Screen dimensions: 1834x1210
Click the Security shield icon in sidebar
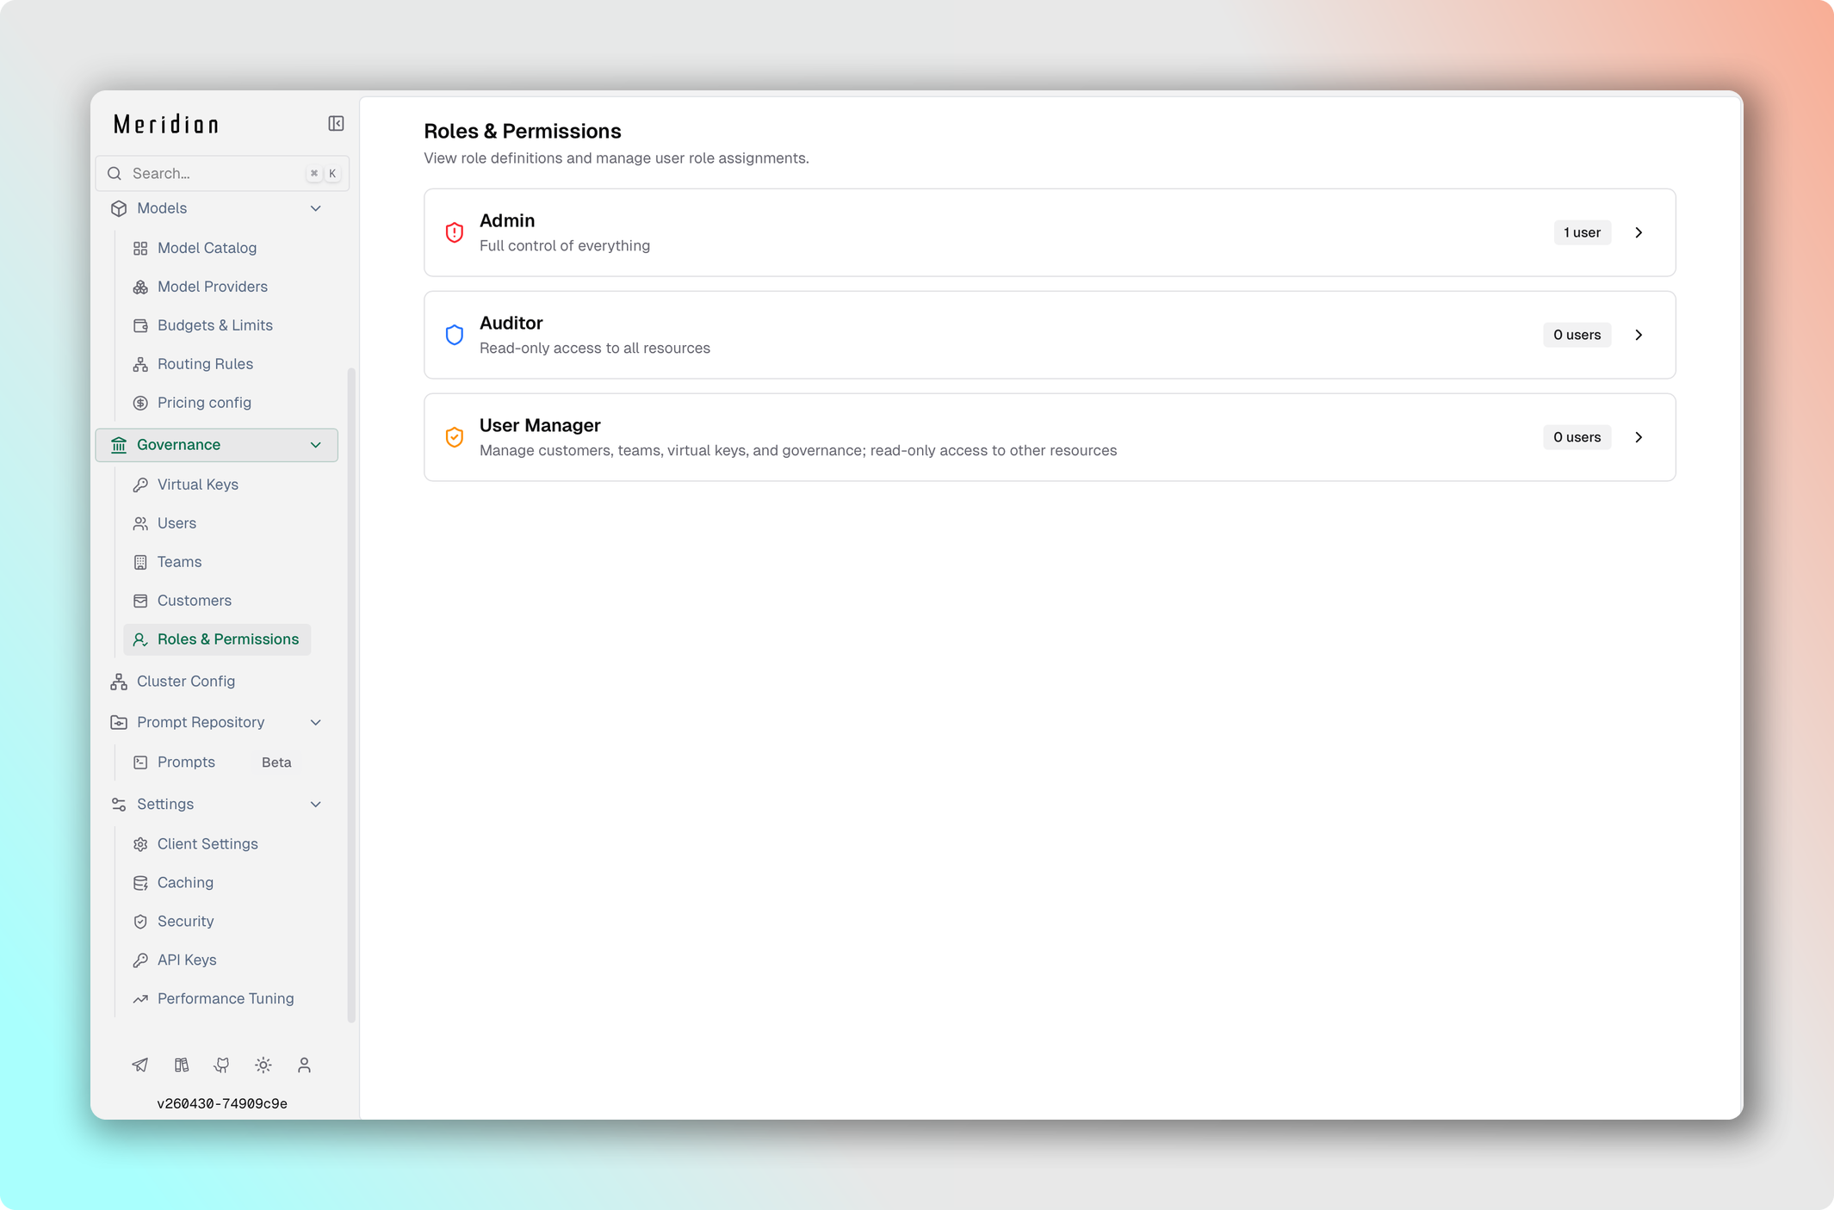click(x=140, y=922)
